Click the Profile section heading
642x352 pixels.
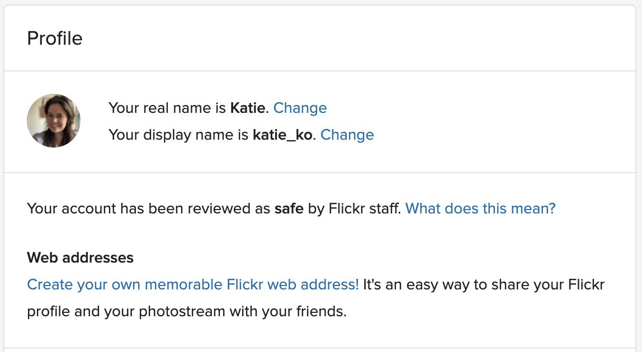click(55, 39)
